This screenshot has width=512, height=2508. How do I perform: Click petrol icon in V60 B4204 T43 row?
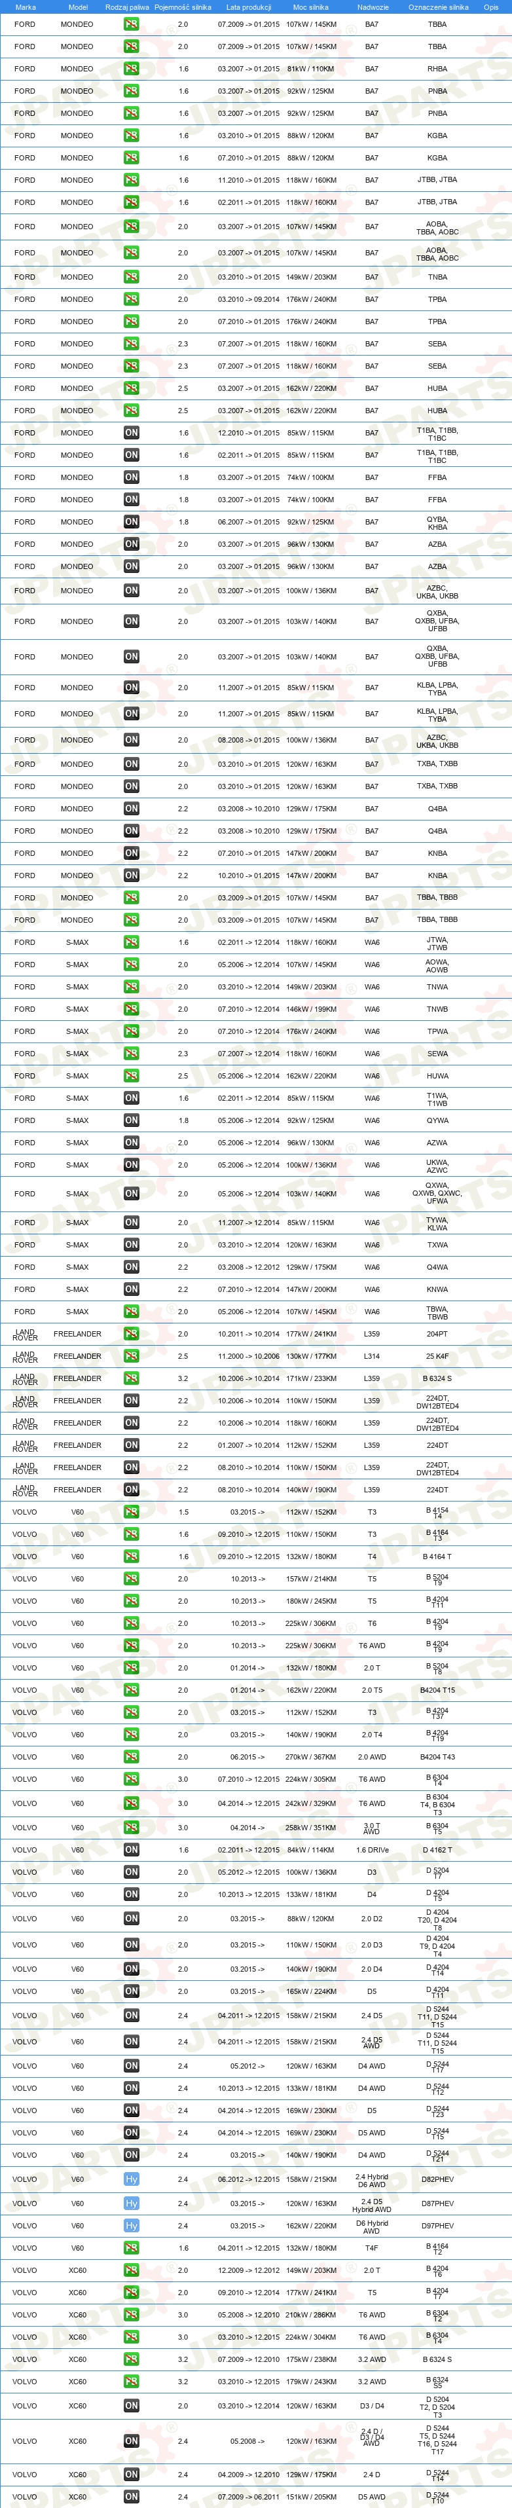click(x=132, y=1758)
